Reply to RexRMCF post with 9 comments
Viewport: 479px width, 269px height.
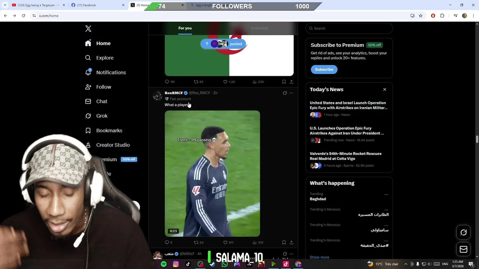pyautogui.click(x=169, y=242)
